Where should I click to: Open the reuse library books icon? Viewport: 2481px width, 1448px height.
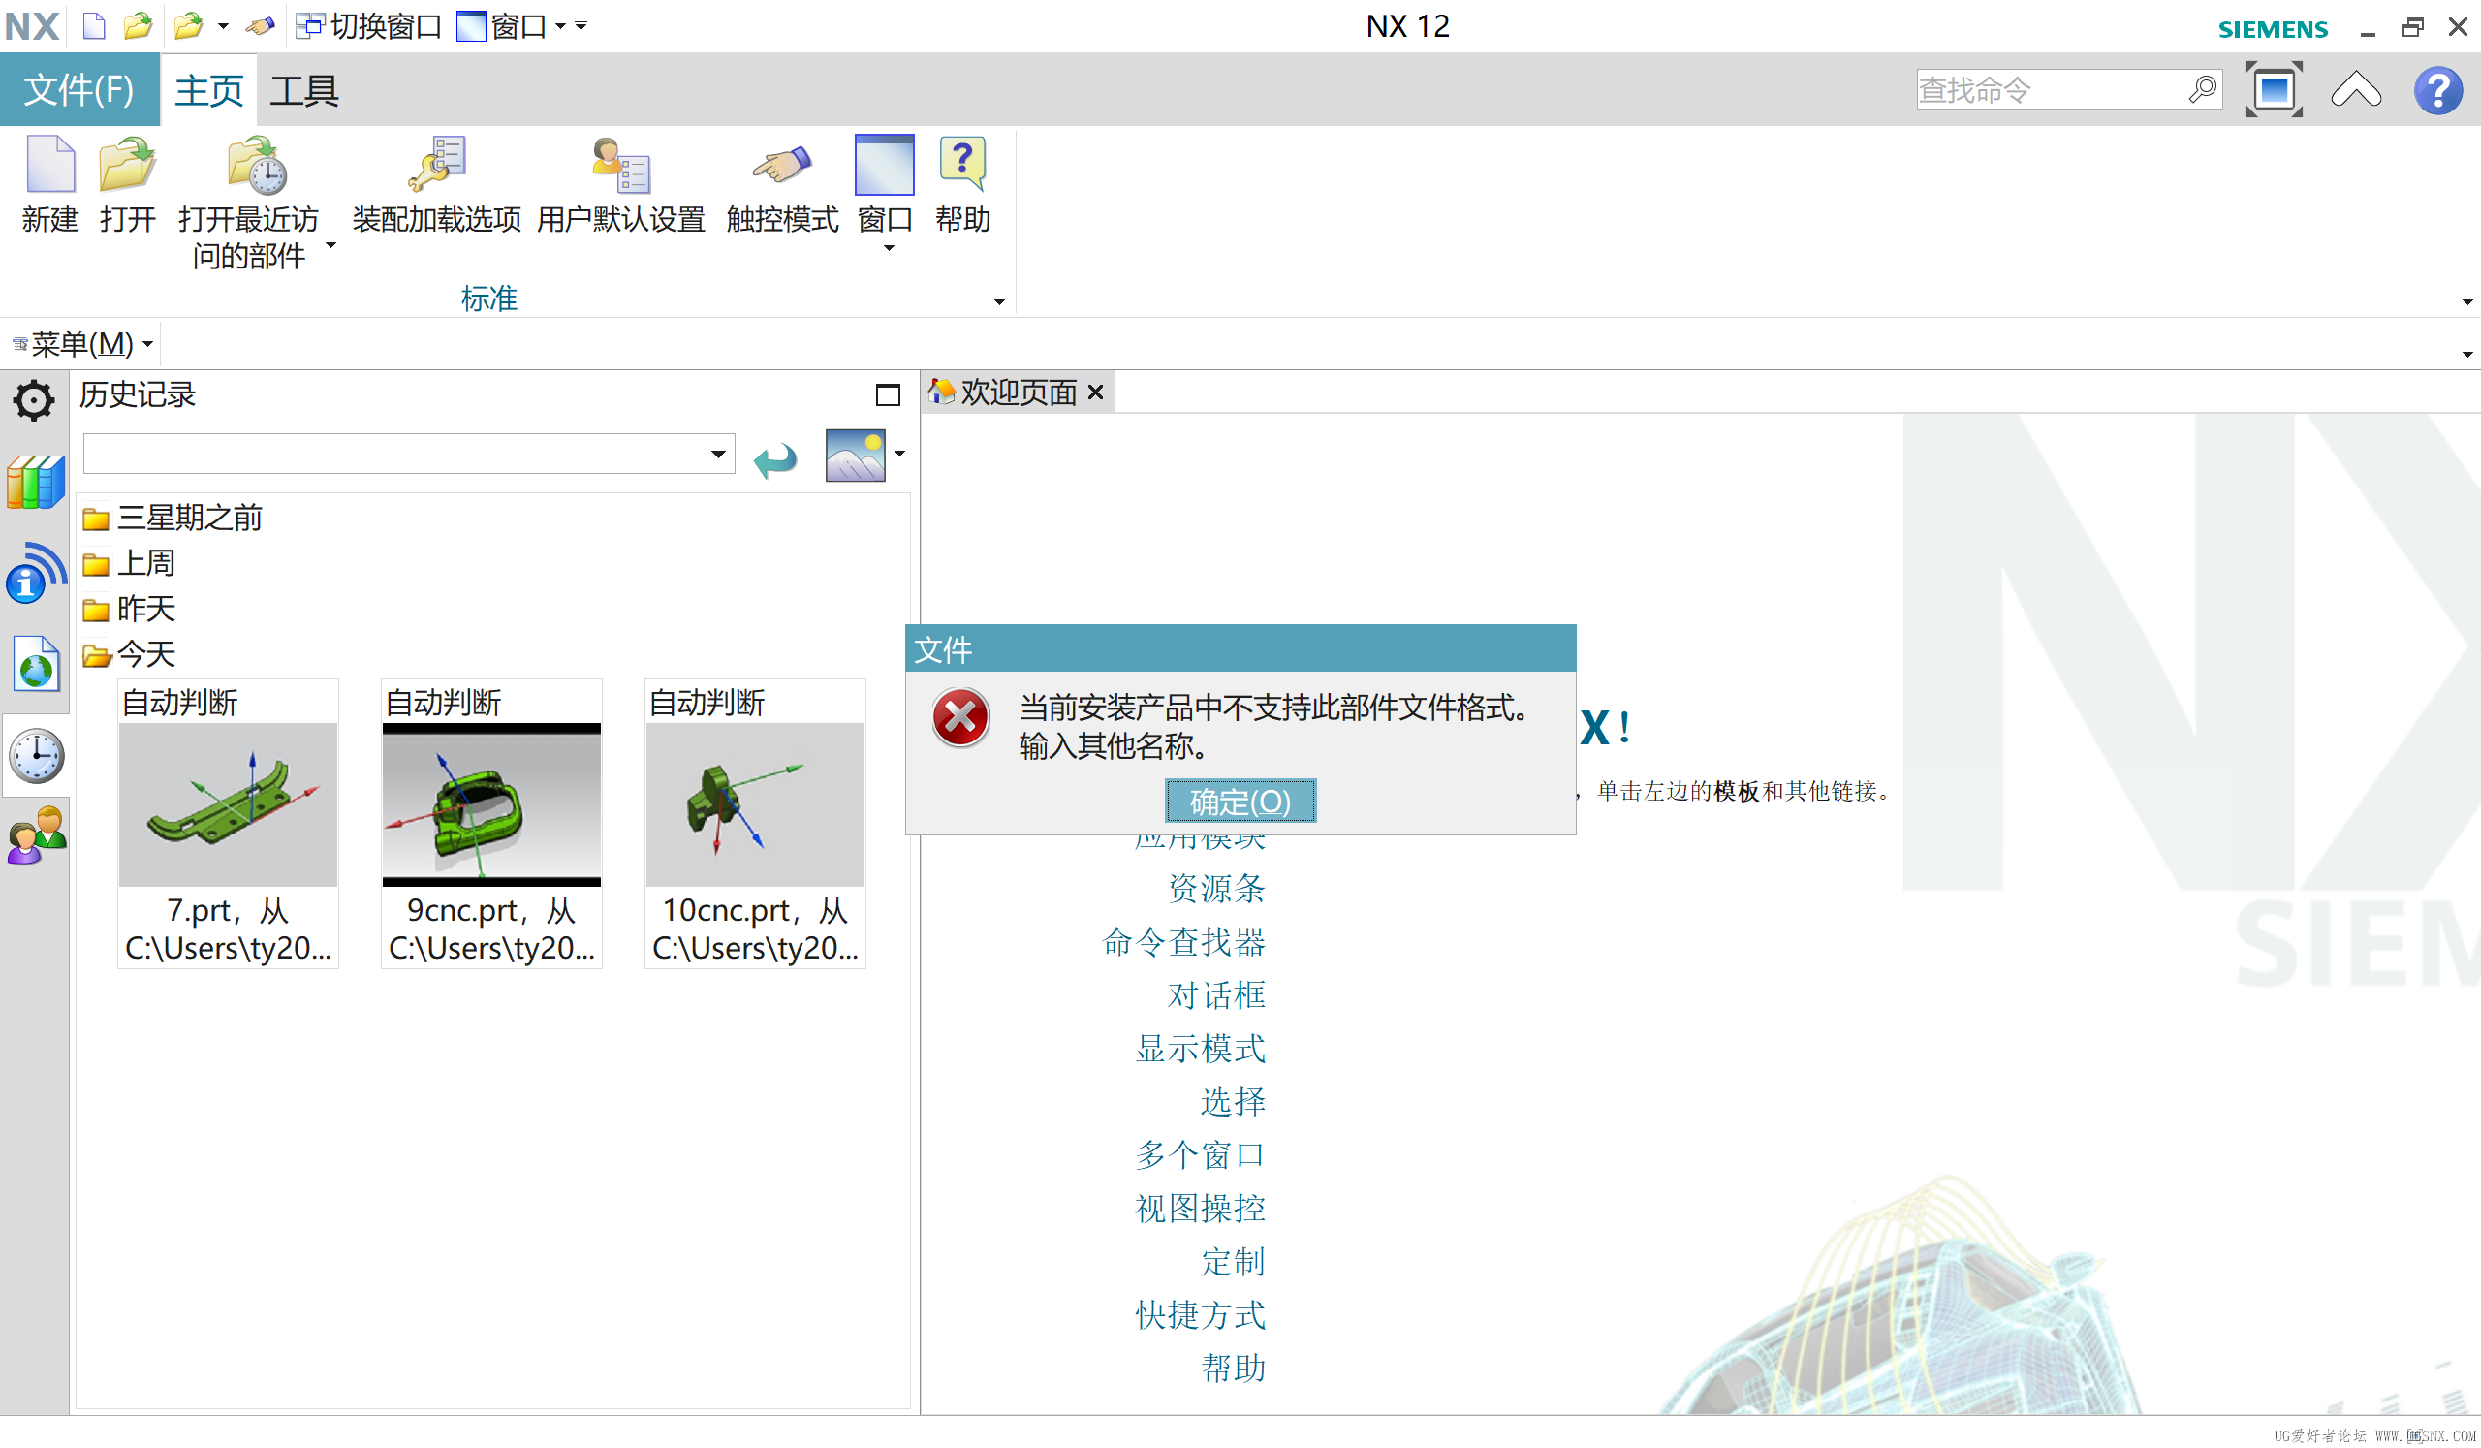coord(36,483)
